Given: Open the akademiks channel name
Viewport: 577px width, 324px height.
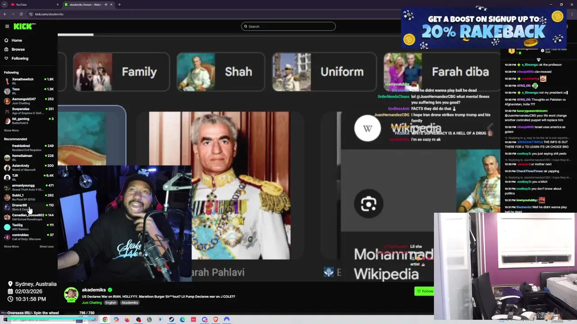Looking at the screenshot, I should pyautogui.click(x=94, y=290).
